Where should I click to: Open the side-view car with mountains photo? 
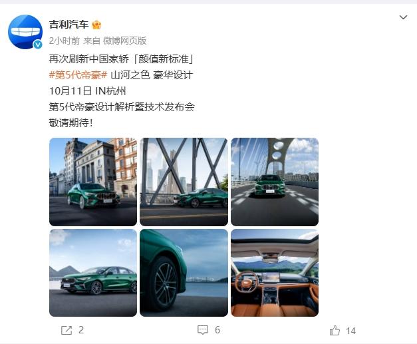(x=93, y=273)
